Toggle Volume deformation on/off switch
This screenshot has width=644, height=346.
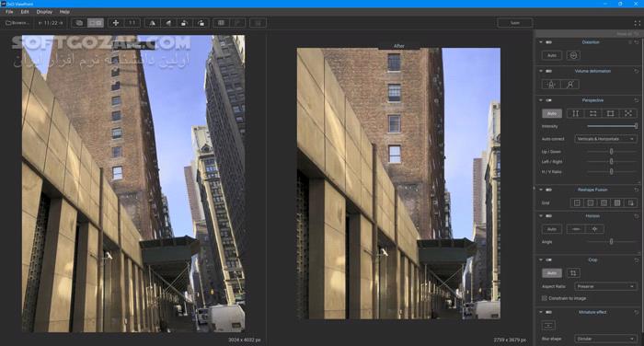tap(548, 71)
